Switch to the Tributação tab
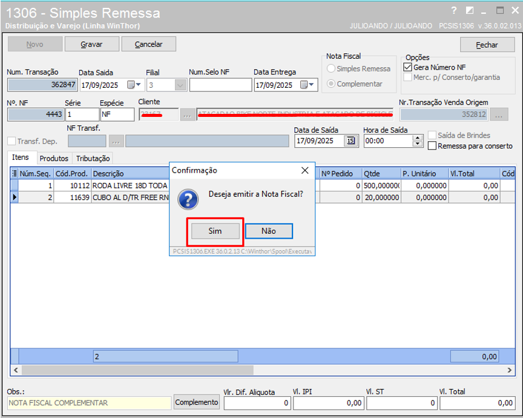The width and height of the screenshot is (523, 418). [x=93, y=158]
